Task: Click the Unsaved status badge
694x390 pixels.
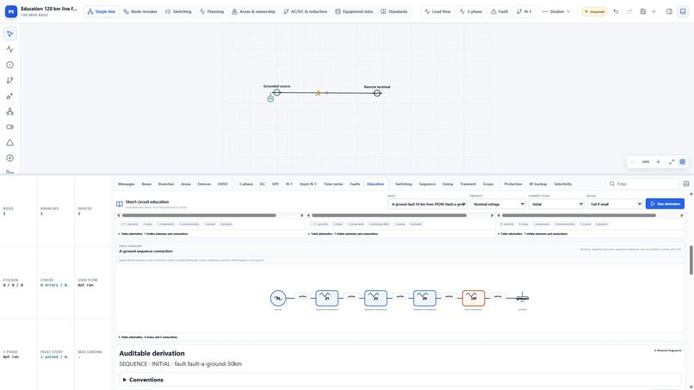Action: (594, 11)
